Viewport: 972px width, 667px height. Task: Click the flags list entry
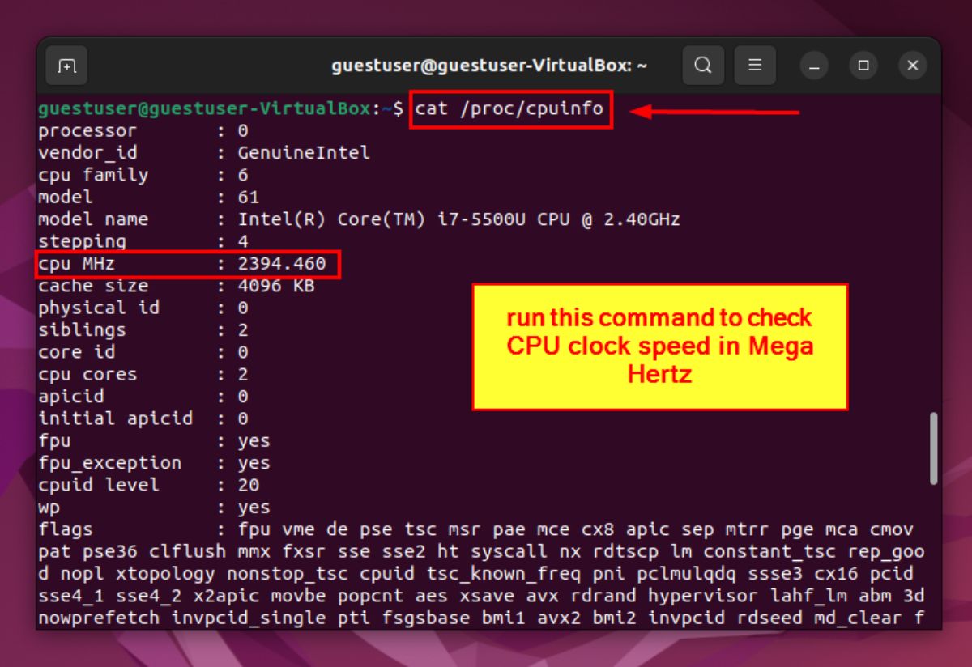324,529
